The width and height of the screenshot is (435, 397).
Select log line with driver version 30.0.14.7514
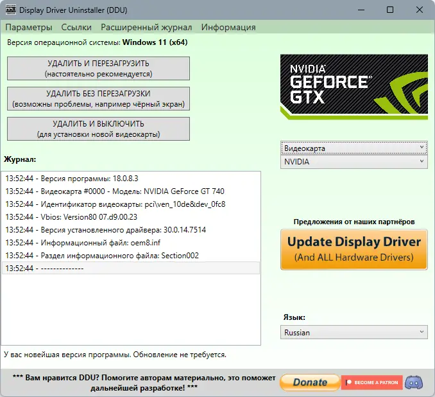pos(131,230)
